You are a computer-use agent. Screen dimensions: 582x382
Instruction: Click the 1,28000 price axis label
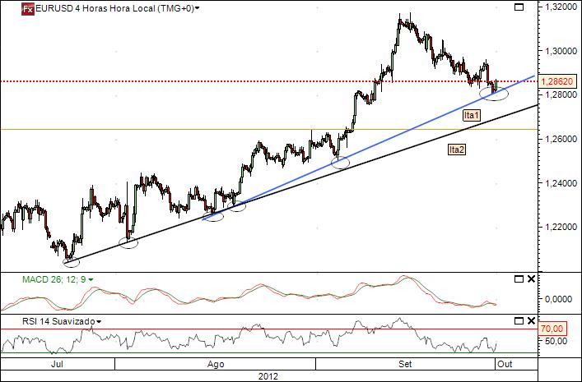(x=561, y=94)
